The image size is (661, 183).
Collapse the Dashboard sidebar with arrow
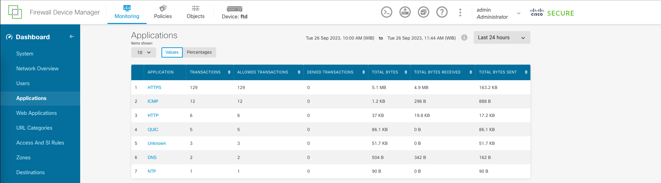(72, 37)
